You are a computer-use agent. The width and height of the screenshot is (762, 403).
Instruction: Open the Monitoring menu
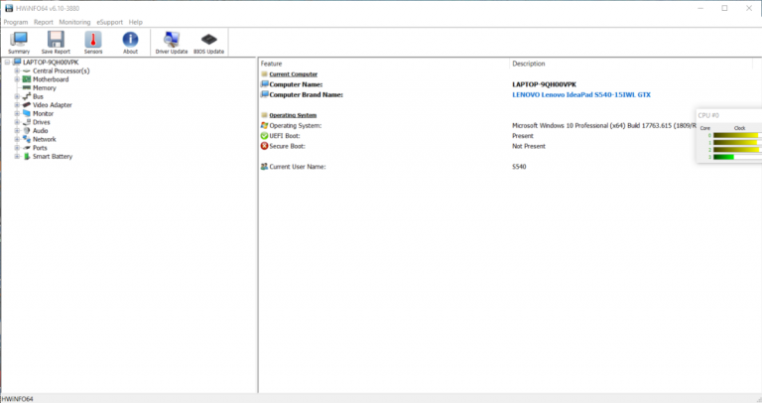tap(73, 21)
